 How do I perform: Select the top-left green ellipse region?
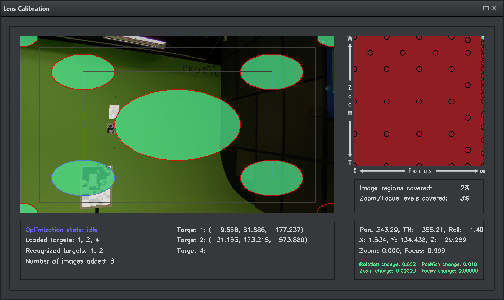click(x=83, y=71)
